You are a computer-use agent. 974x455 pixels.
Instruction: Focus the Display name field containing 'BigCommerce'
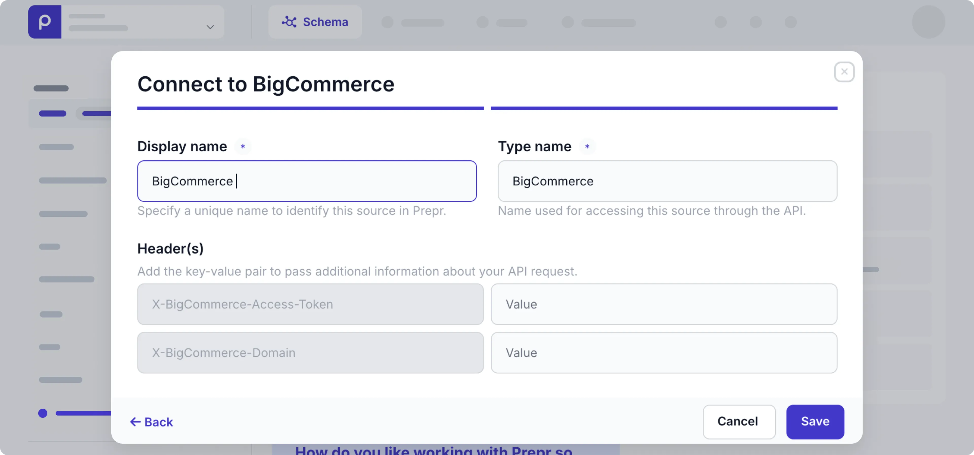(307, 181)
